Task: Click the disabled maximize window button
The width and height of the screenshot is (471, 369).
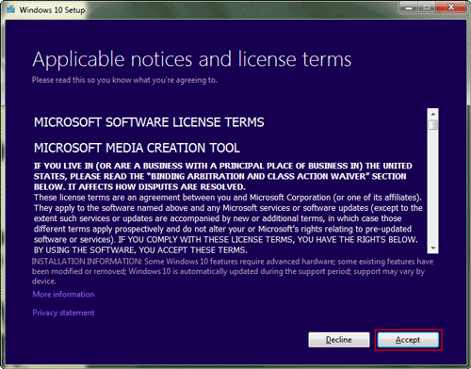Action: pos(427,8)
